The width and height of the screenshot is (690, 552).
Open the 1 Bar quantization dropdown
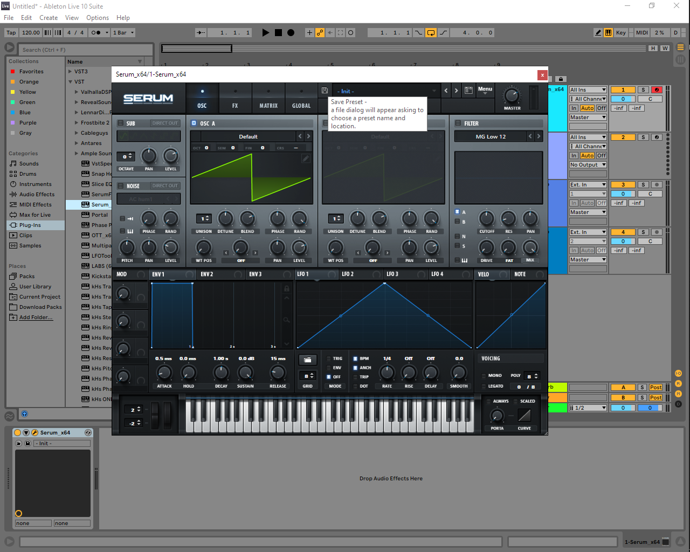(x=123, y=32)
